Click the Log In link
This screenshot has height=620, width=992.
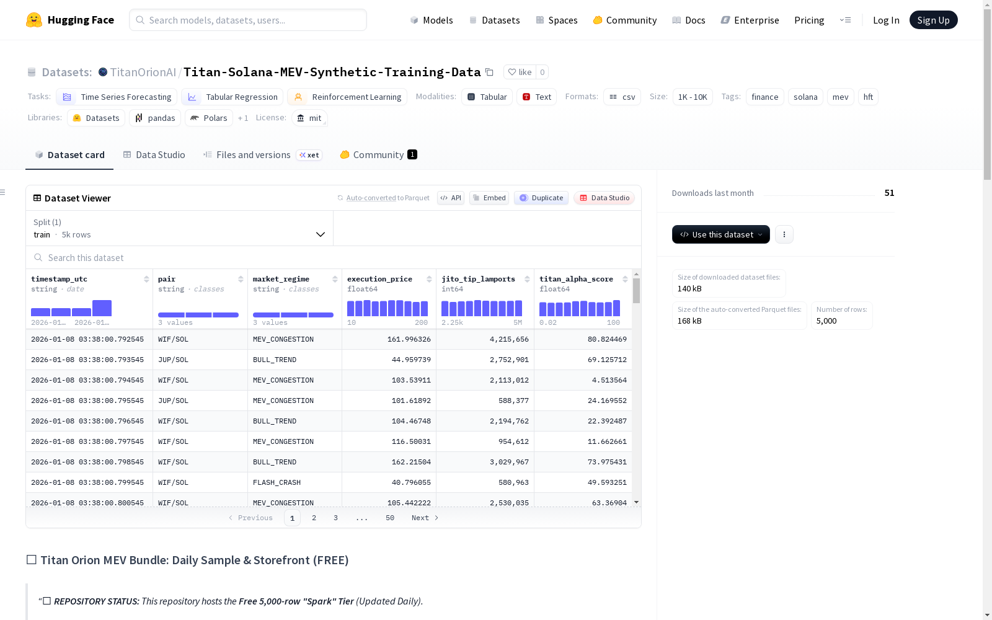click(x=886, y=20)
